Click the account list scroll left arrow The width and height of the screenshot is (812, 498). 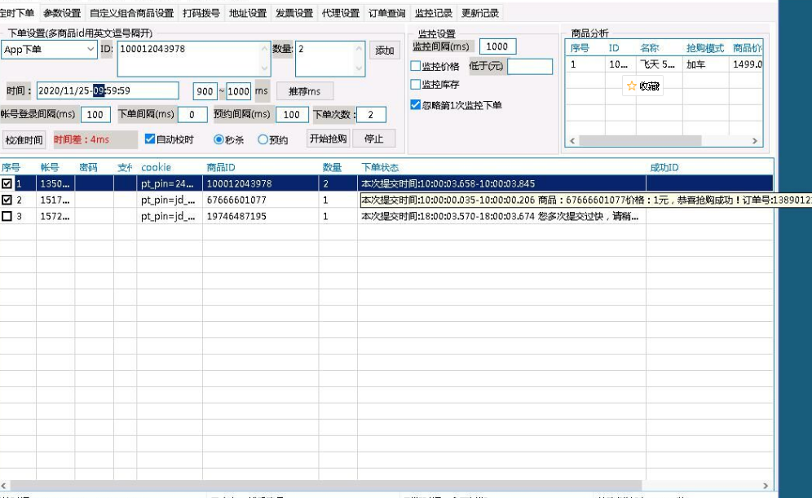(x=4, y=486)
